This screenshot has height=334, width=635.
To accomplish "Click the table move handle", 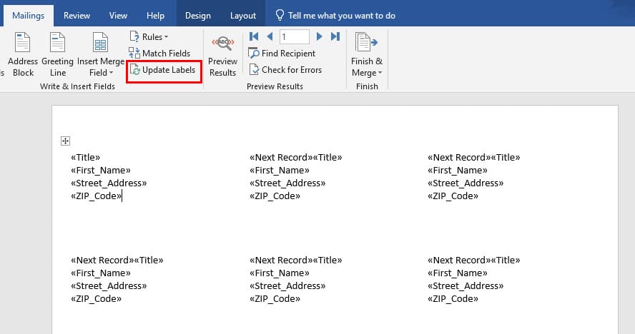I will pos(65,141).
